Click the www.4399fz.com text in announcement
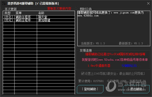The height and width of the screenshot is (97, 152). 88,16
